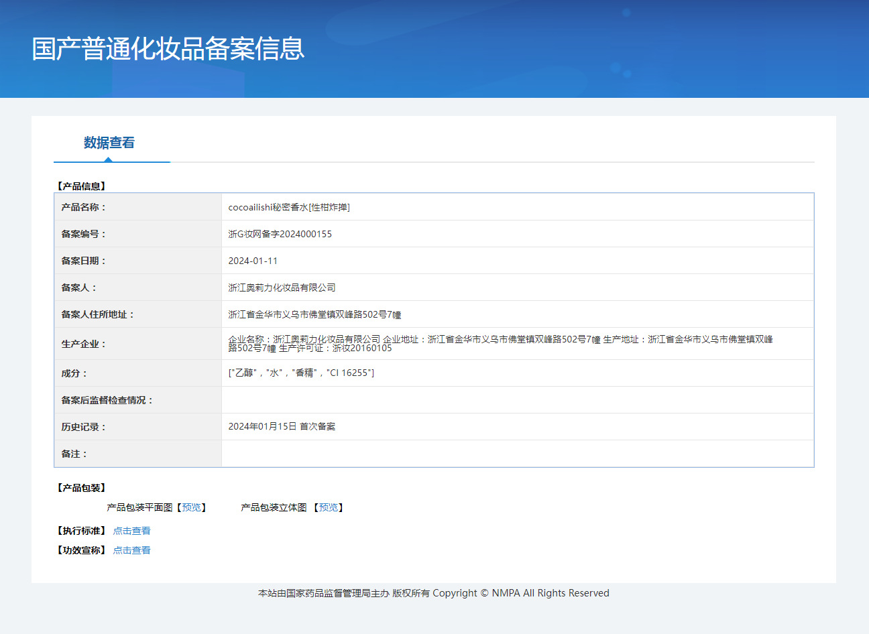869x634 pixels.
Task: Click the NMPA copyright footer text
Action: [x=434, y=593]
